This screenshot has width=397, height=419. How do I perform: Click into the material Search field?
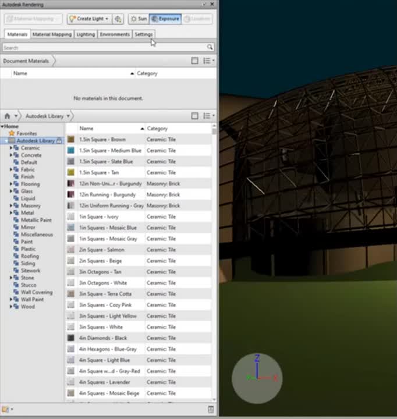tap(104, 48)
